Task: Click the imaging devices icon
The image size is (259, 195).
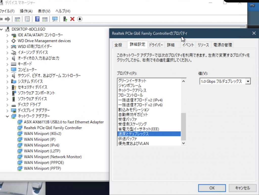Action: pyautogui.click(x=14, y=52)
